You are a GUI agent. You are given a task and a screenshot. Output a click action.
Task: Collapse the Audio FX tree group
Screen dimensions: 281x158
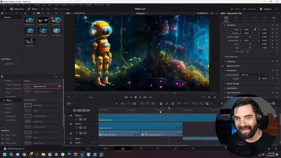point(2,112)
